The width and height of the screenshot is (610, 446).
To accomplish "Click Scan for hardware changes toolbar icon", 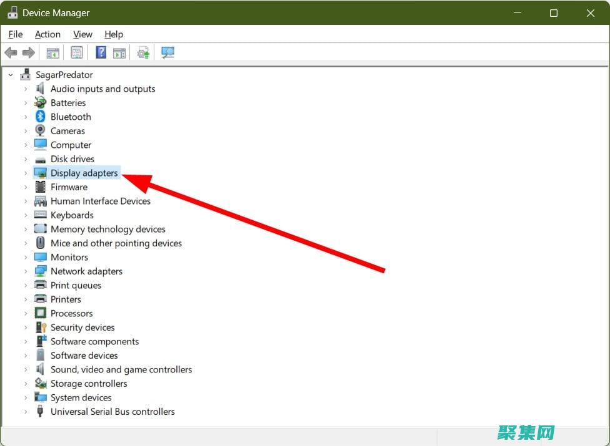I will (167, 53).
